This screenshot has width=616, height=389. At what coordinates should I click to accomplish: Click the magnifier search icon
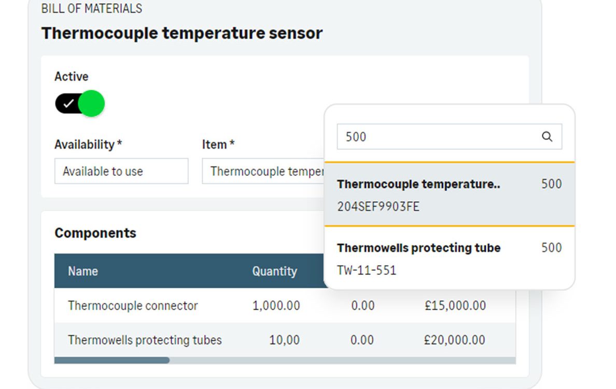pyautogui.click(x=547, y=137)
